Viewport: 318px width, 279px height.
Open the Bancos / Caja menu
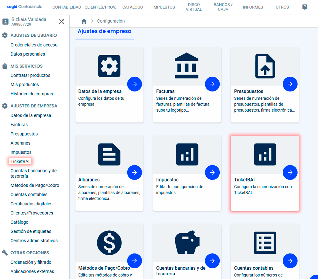click(x=223, y=7)
